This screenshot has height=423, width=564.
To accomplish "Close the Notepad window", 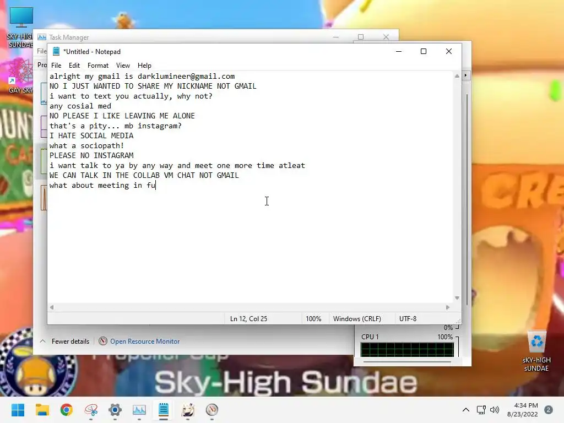I will click(x=448, y=51).
